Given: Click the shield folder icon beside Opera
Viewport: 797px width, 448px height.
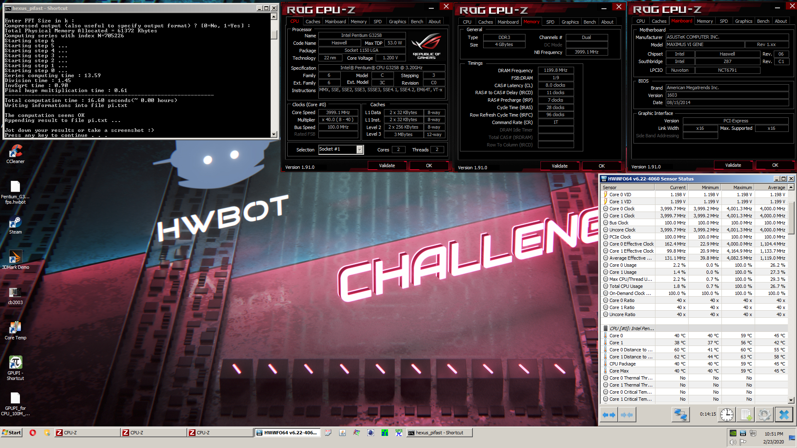Looking at the screenshot, I should 47,433.
